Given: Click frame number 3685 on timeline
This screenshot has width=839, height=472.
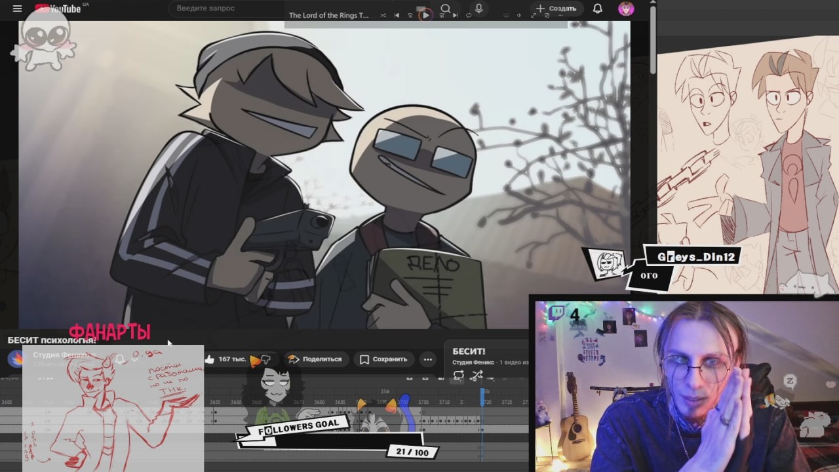Looking at the screenshot, I should click(340, 402).
